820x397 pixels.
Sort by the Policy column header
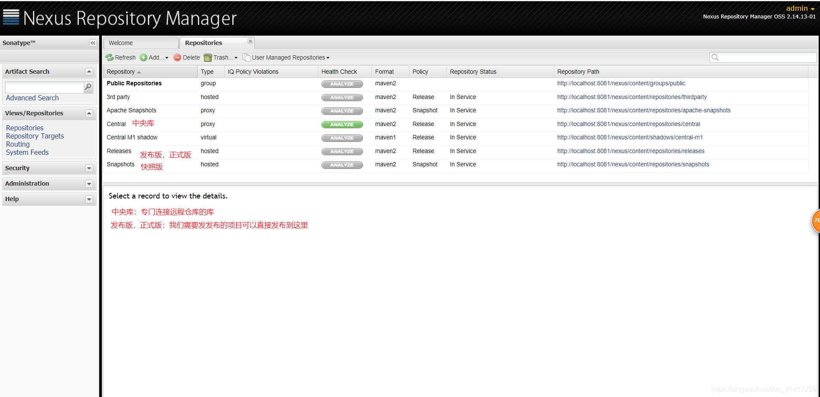pyautogui.click(x=428, y=72)
